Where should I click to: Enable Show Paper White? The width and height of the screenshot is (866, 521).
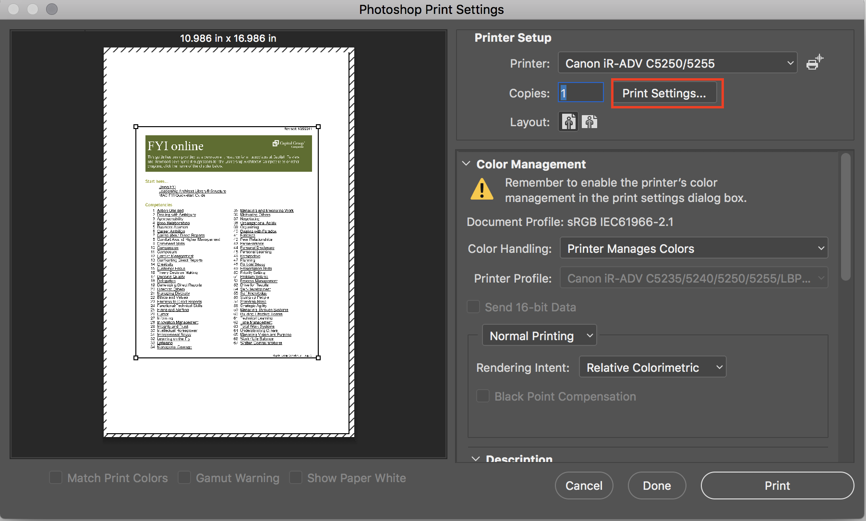click(x=296, y=478)
